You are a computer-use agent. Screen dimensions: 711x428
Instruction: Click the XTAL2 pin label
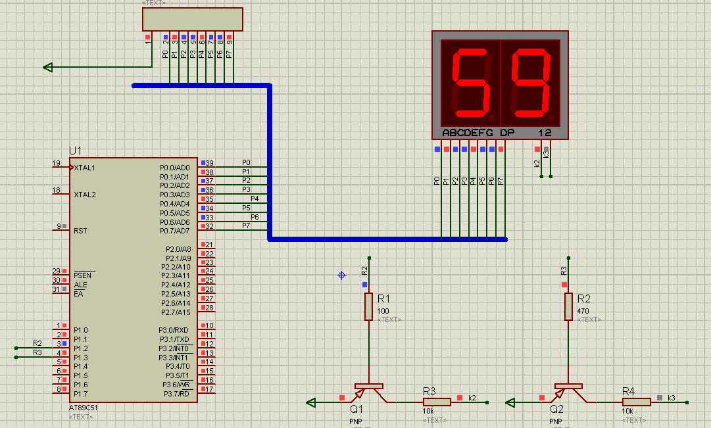click(85, 195)
